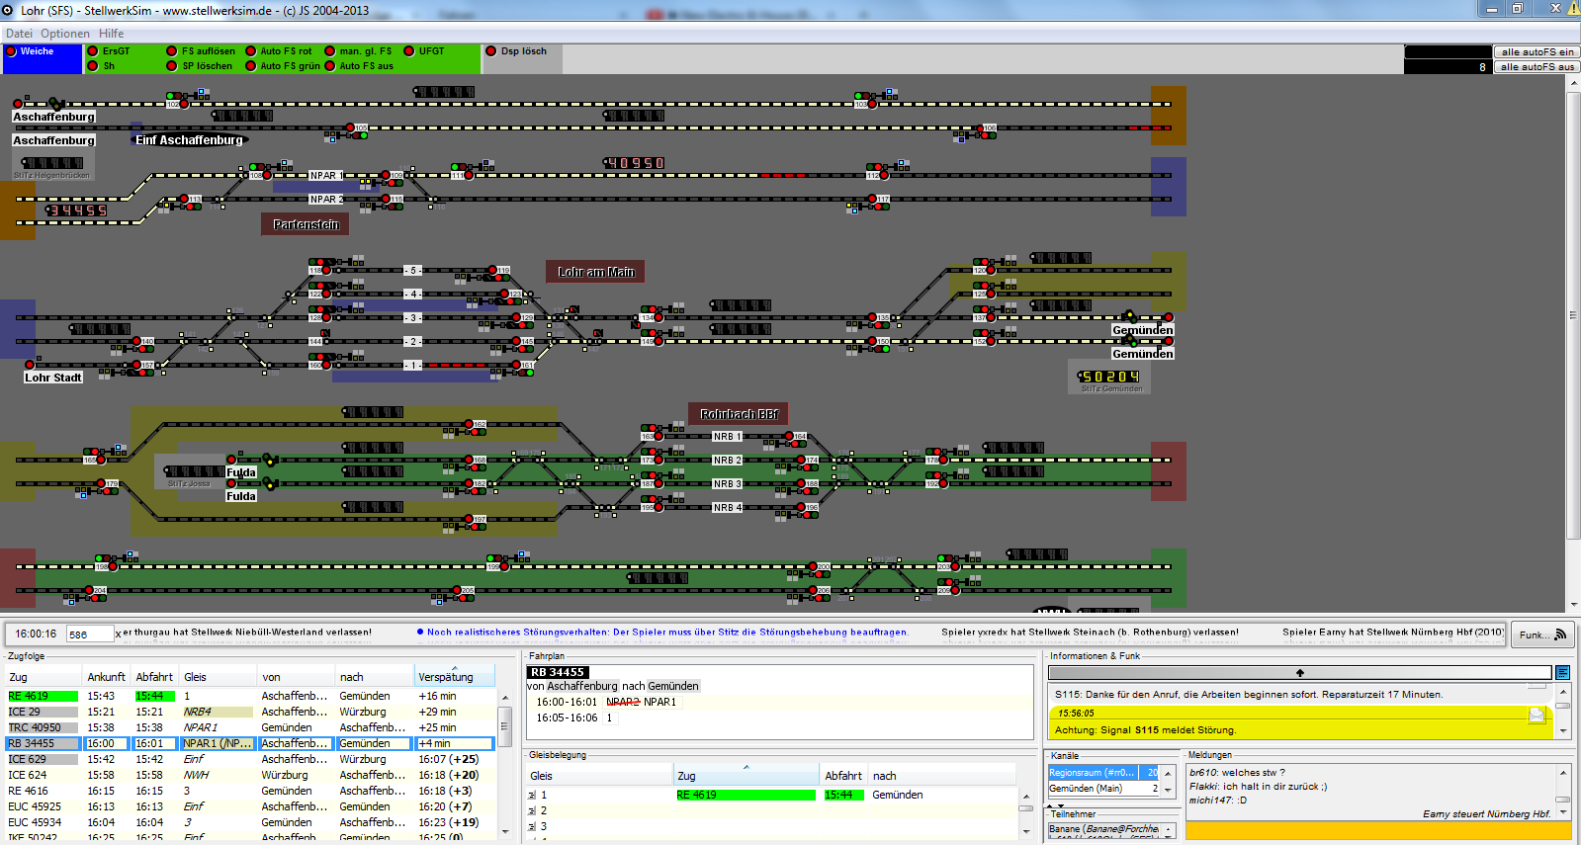Open the Optionen menu

pos(65,34)
